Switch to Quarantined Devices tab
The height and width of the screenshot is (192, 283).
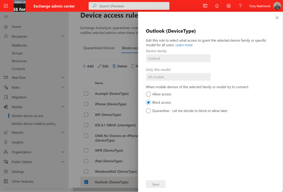pos(99,48)
